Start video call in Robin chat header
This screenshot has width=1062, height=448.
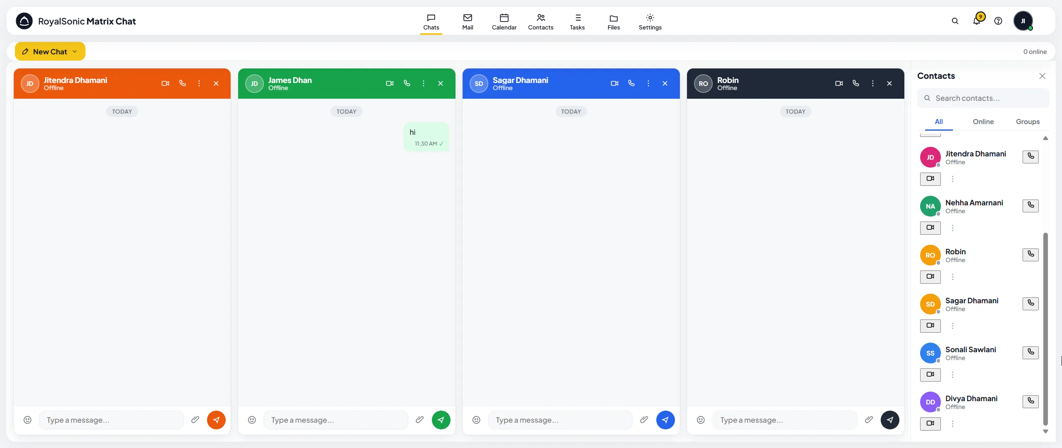(839, 83)
